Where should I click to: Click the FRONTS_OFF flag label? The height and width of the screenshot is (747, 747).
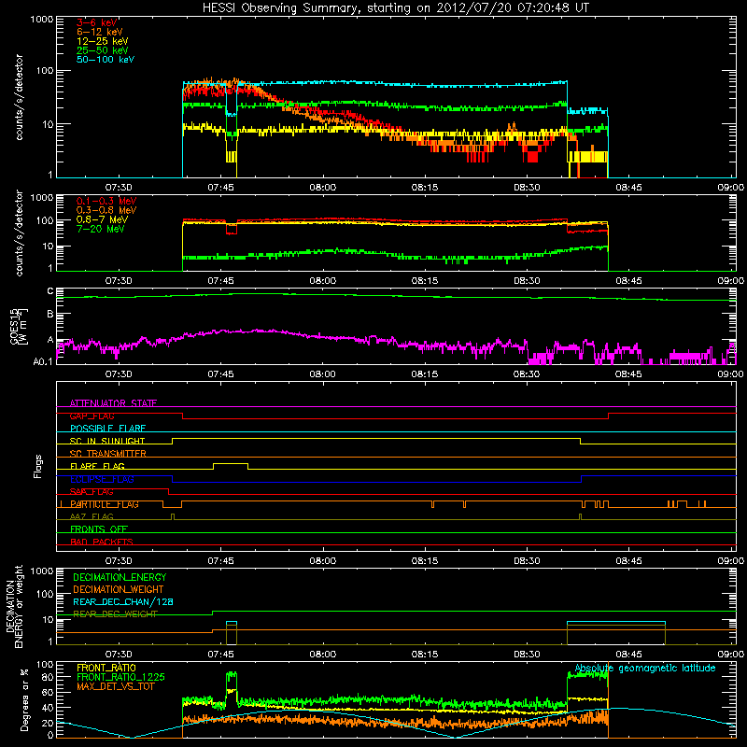tap(99, 529)
